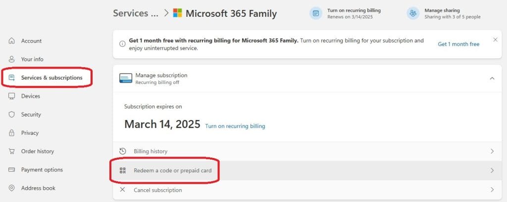Click the link beside March 14, 2025
The height and width of the screenshot is (202, 507).
(x=235, y=126)
